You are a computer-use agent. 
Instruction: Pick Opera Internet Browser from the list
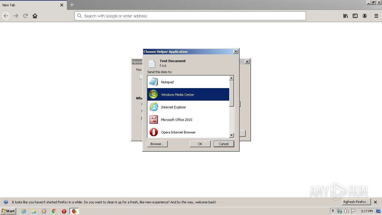[x=188, y=132]
